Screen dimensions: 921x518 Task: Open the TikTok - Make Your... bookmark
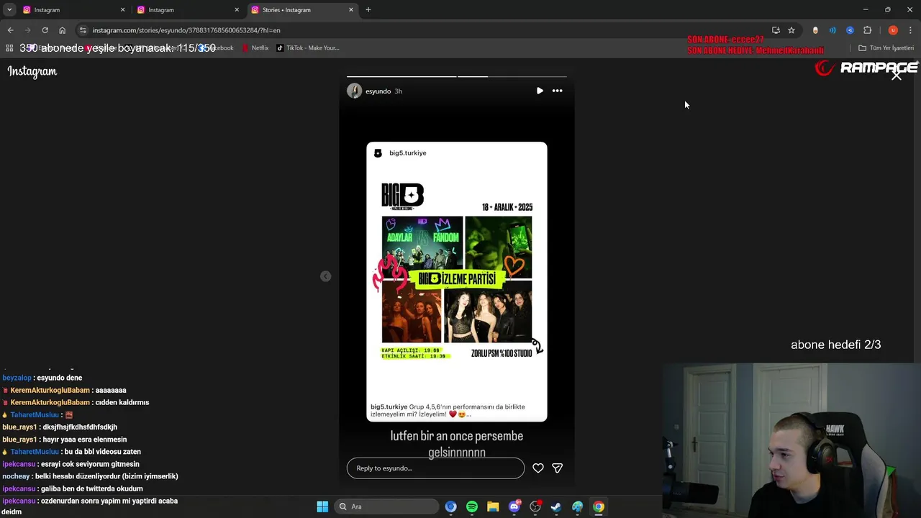(x=307, y=48)
